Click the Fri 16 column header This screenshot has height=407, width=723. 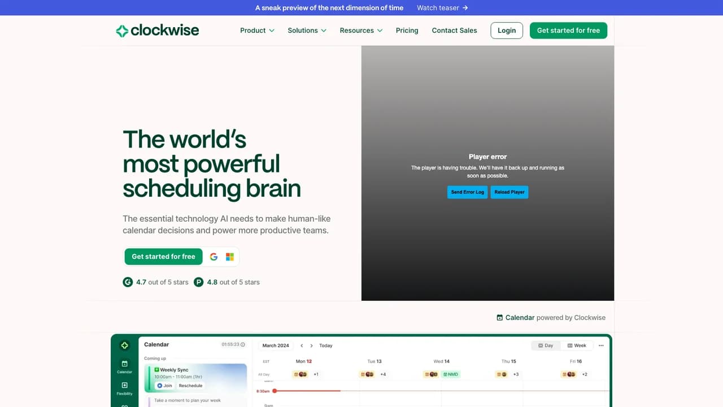pos(576,361)
